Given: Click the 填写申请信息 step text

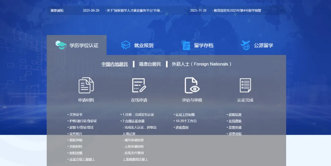Looking at the screenshot, I should click(x=134, y=140).
